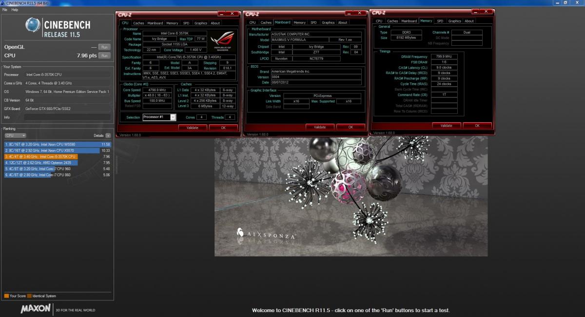Select ranking row Intel Xeon CPU W5590
The height and width of the screenshot is (317, 585).
pos(58,145)
